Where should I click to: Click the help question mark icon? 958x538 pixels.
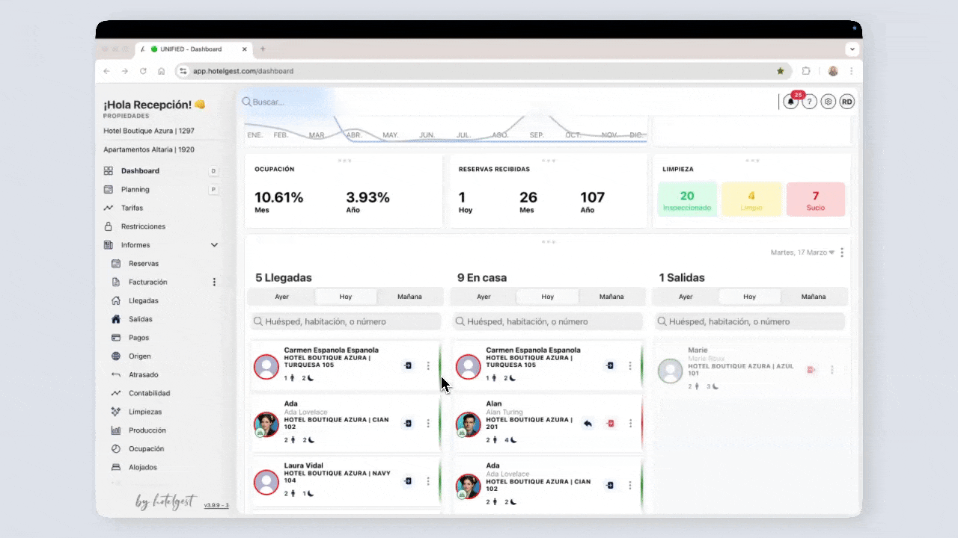click(x=809, y=102)
